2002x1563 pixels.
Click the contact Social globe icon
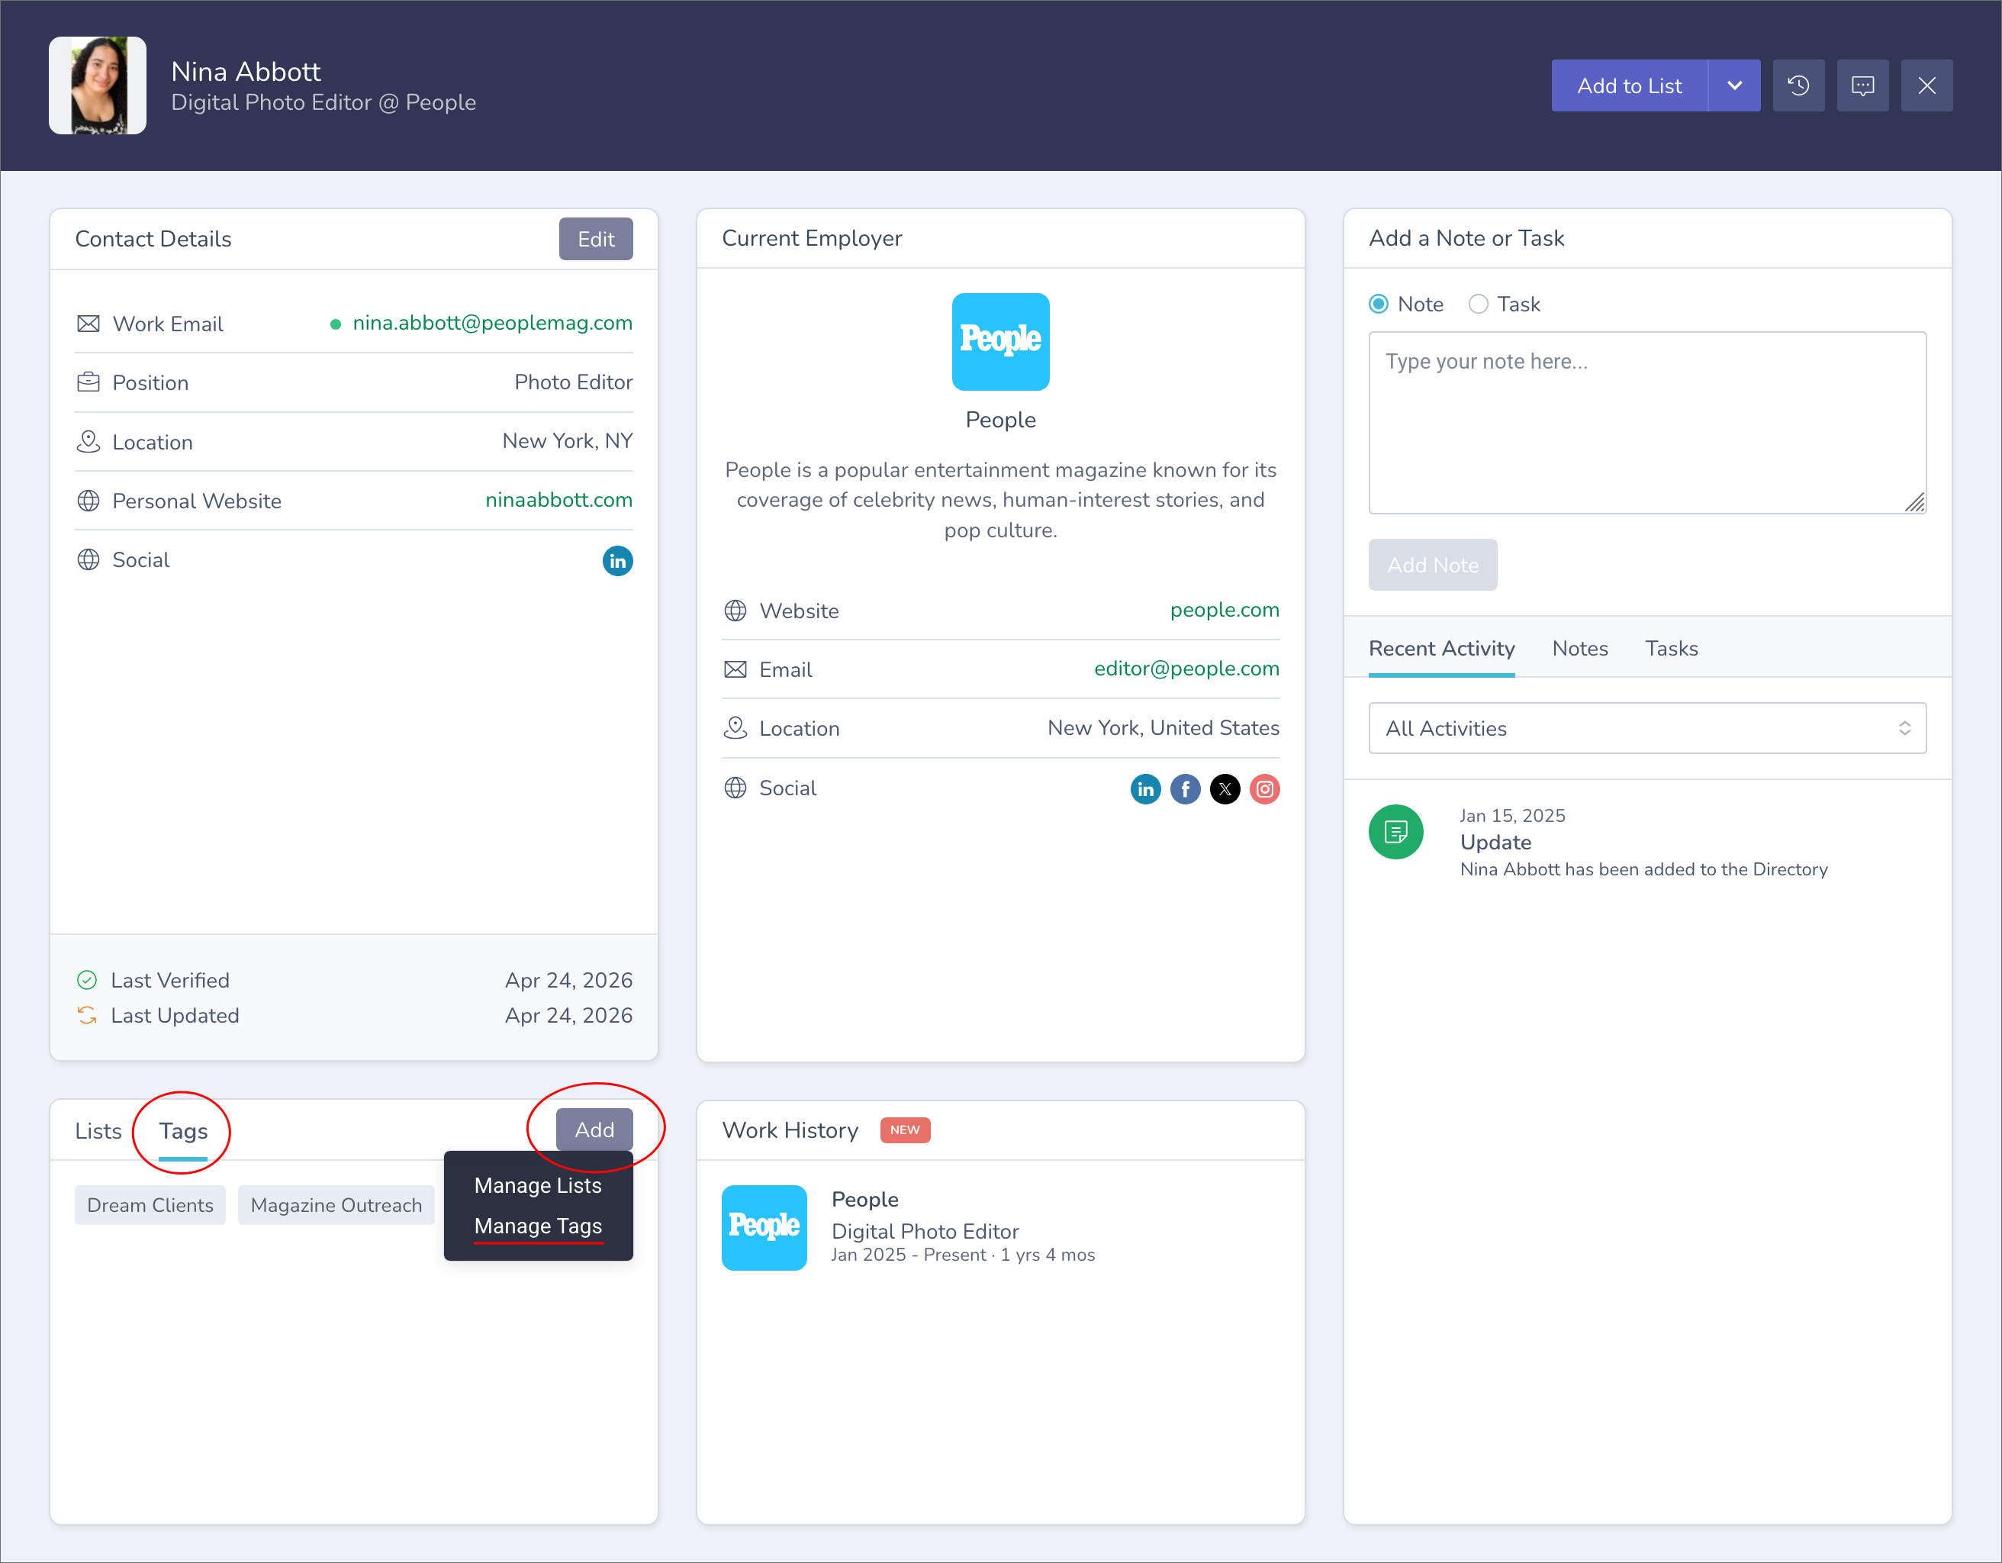[x=89, y=559]
